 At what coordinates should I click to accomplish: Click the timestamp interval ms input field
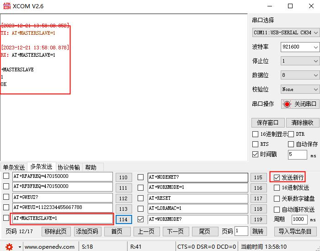tap(297, 155)
